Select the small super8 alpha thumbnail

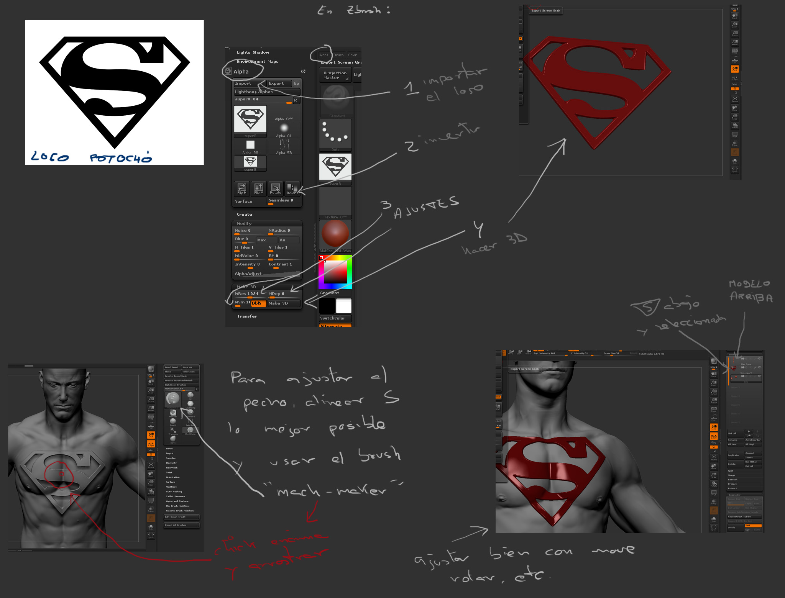click(x=250, y=163)
